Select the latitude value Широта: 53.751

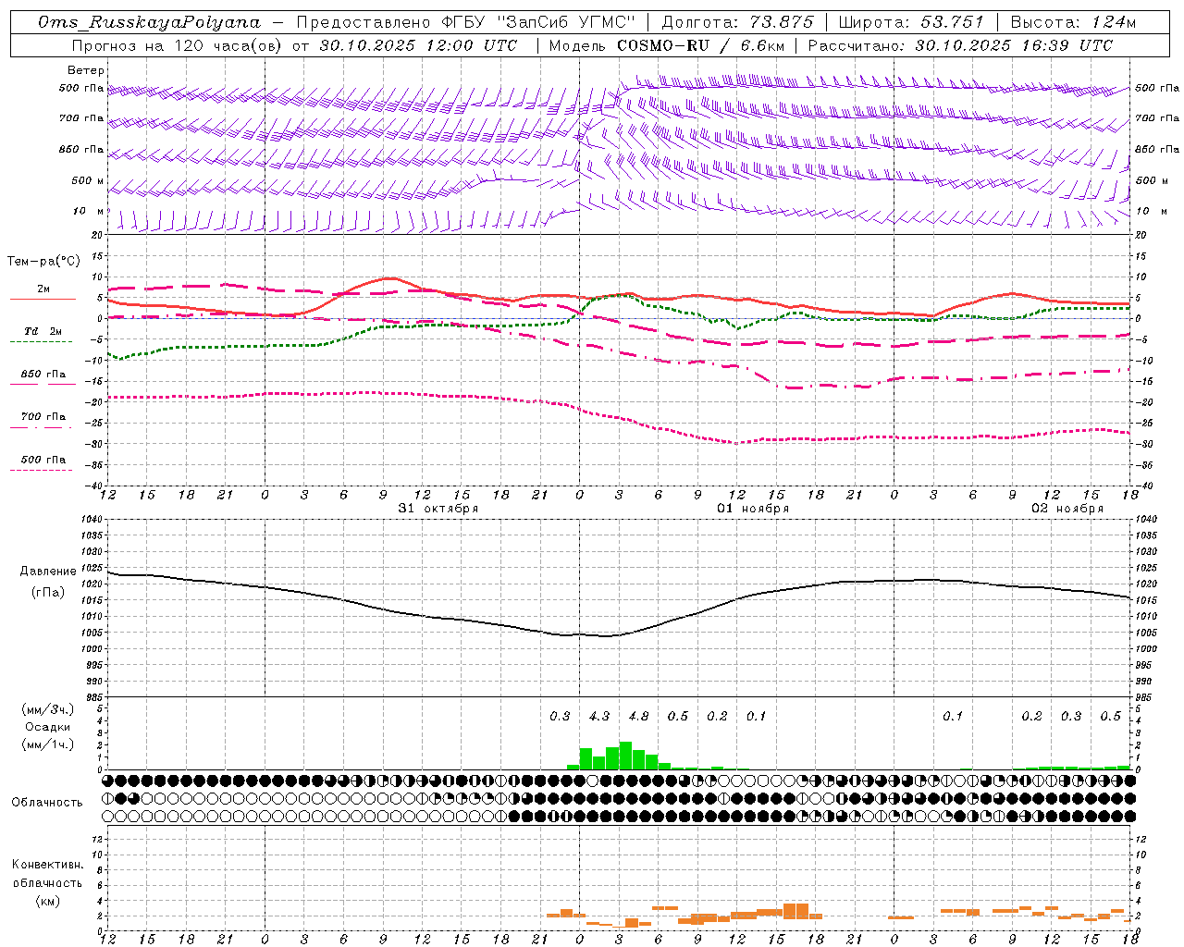point(912,22)
